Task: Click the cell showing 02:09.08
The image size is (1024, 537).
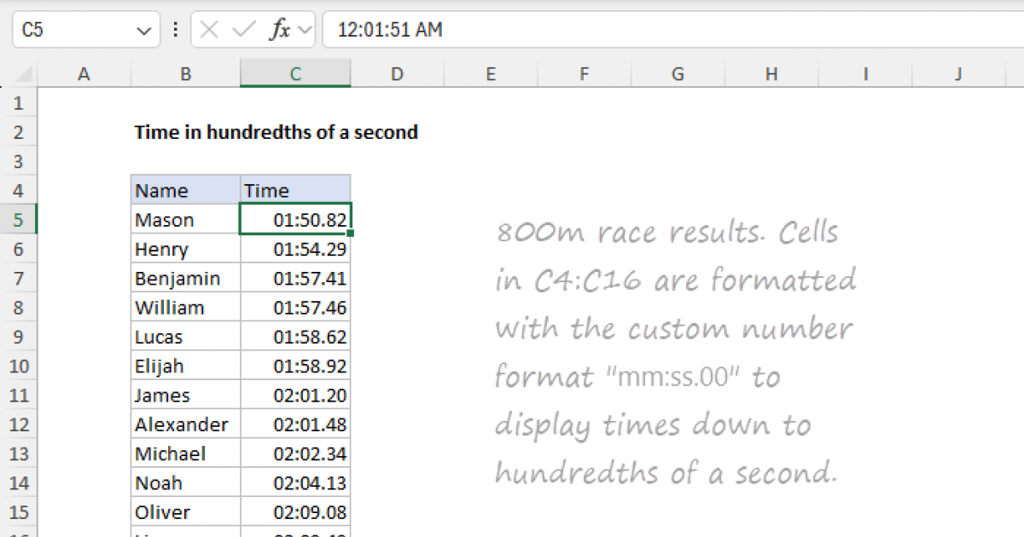Action: [x=294, y=511]
